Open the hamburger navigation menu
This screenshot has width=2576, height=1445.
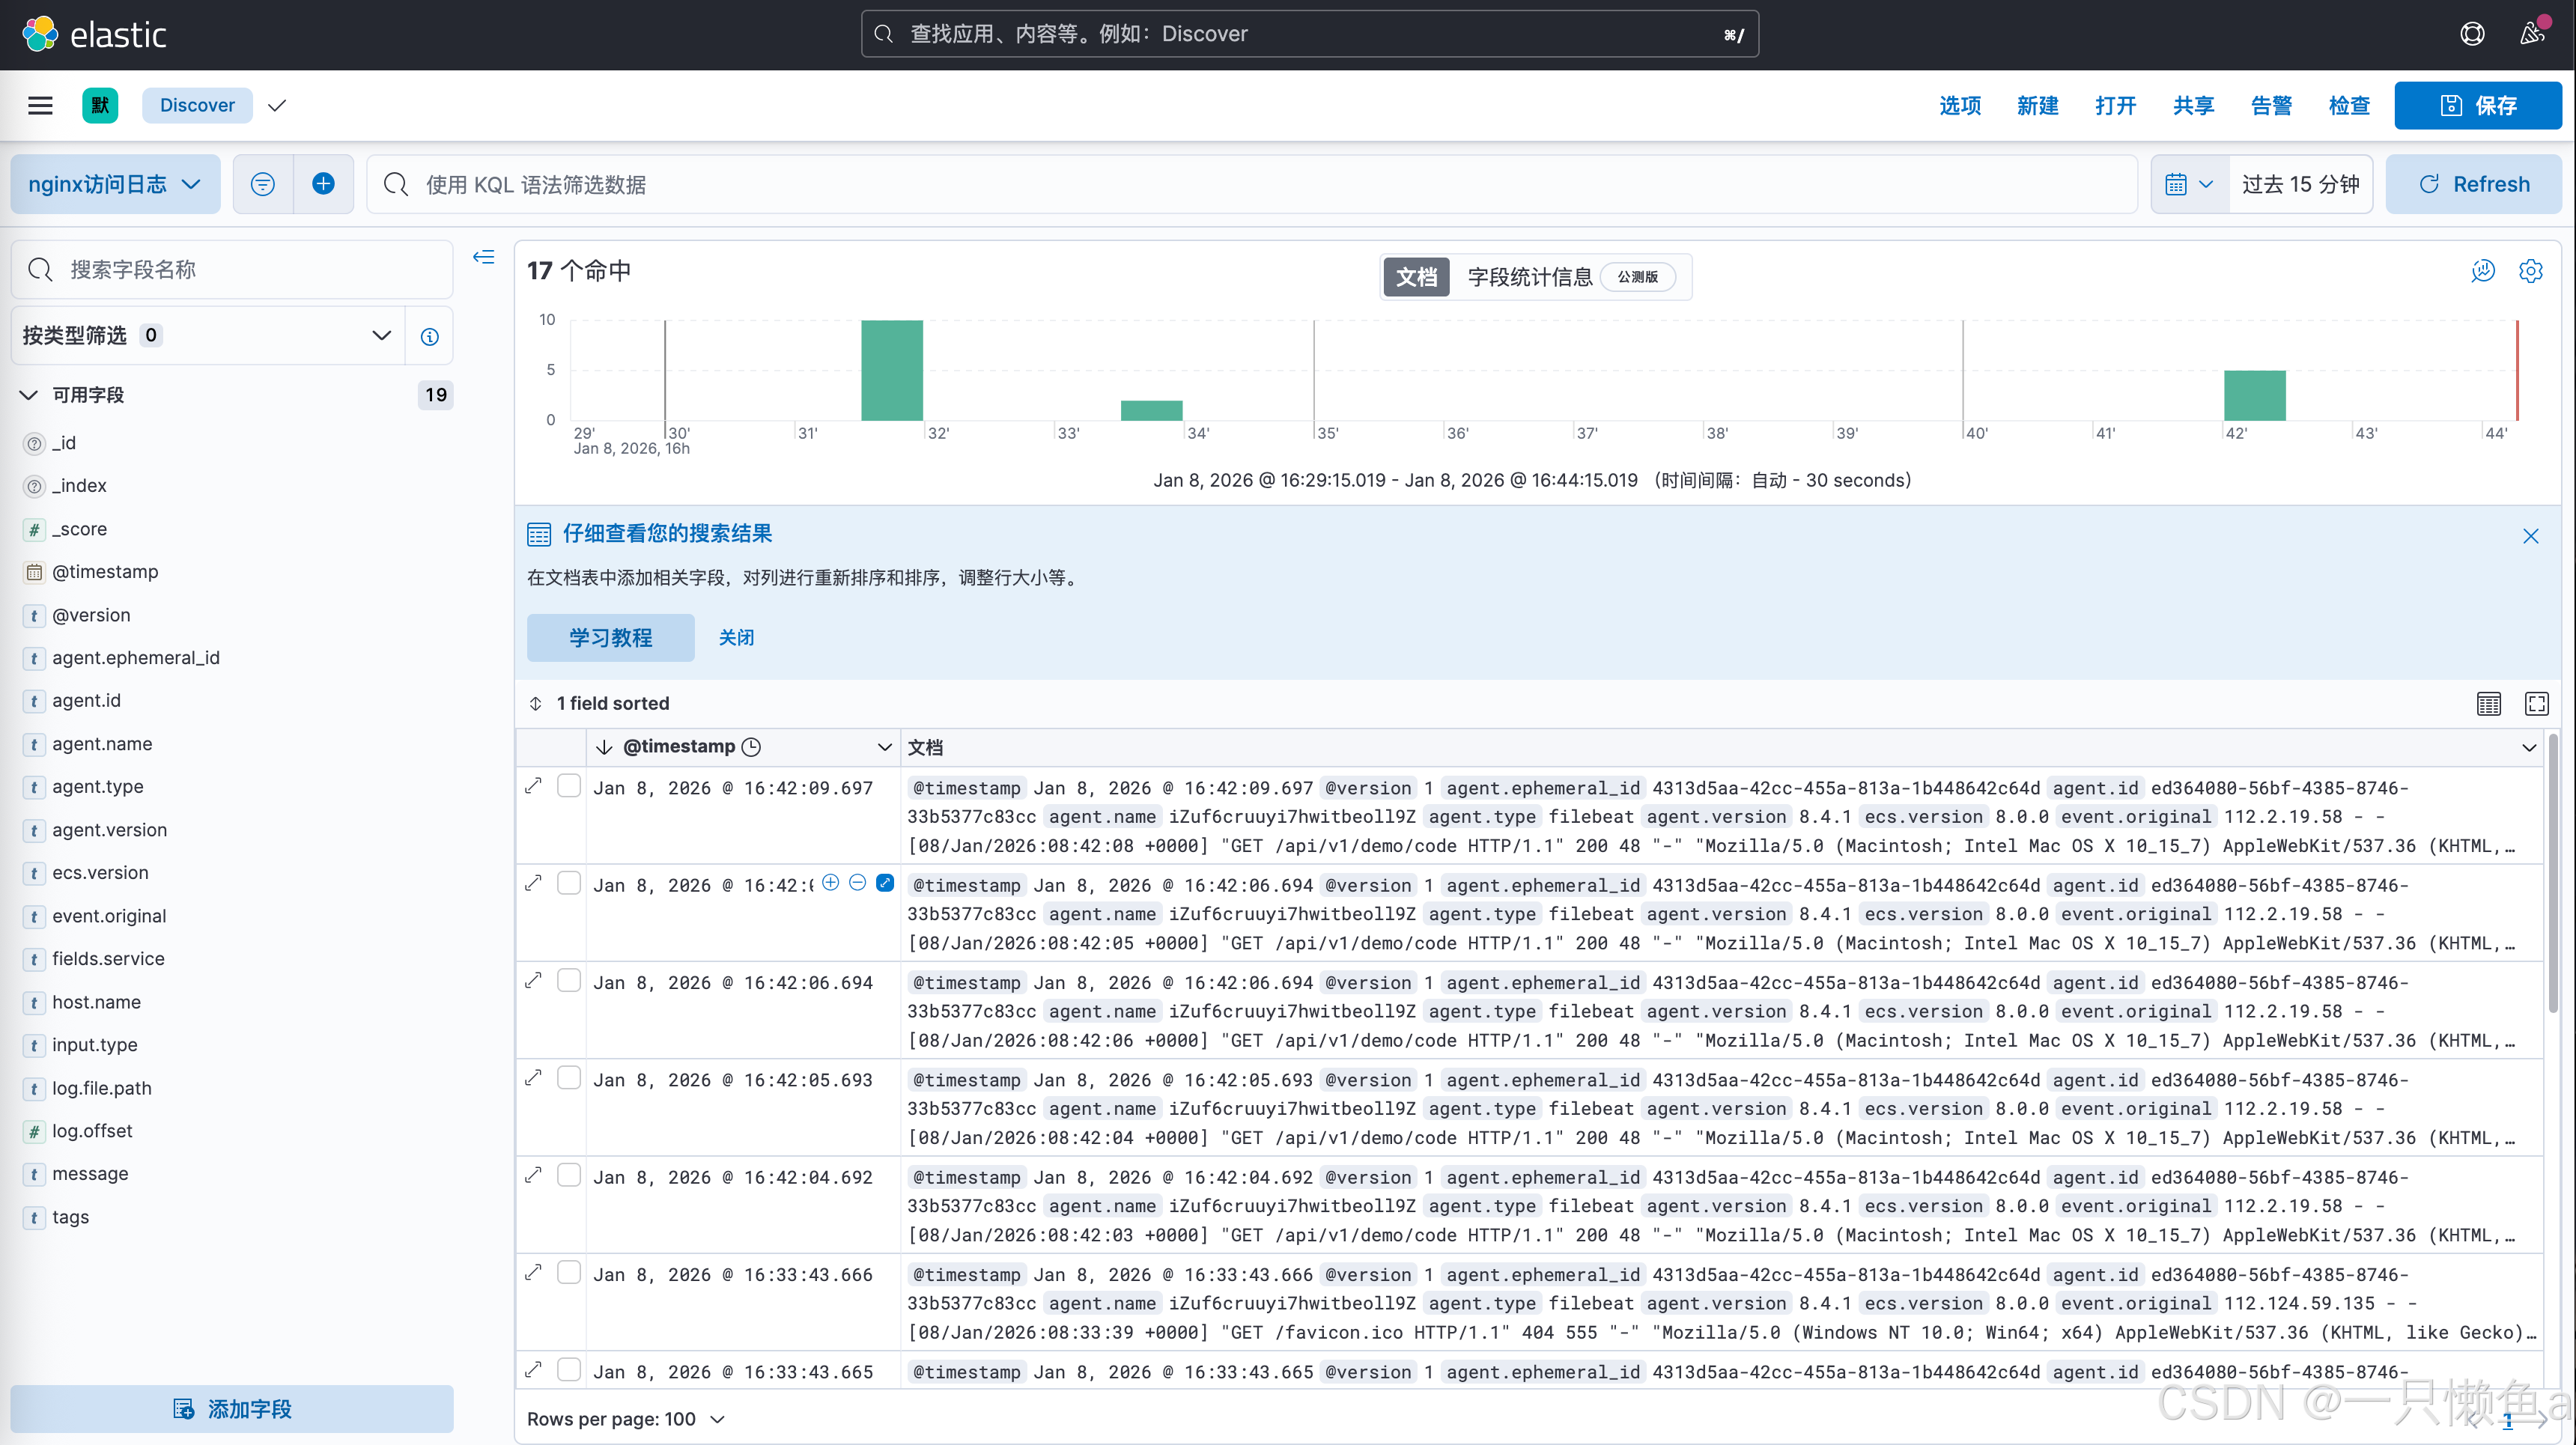point(40,105)
